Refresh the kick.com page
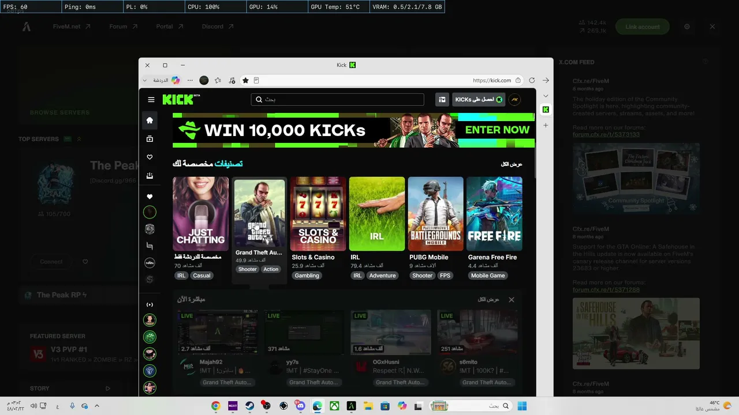 [x=532, y=81]
